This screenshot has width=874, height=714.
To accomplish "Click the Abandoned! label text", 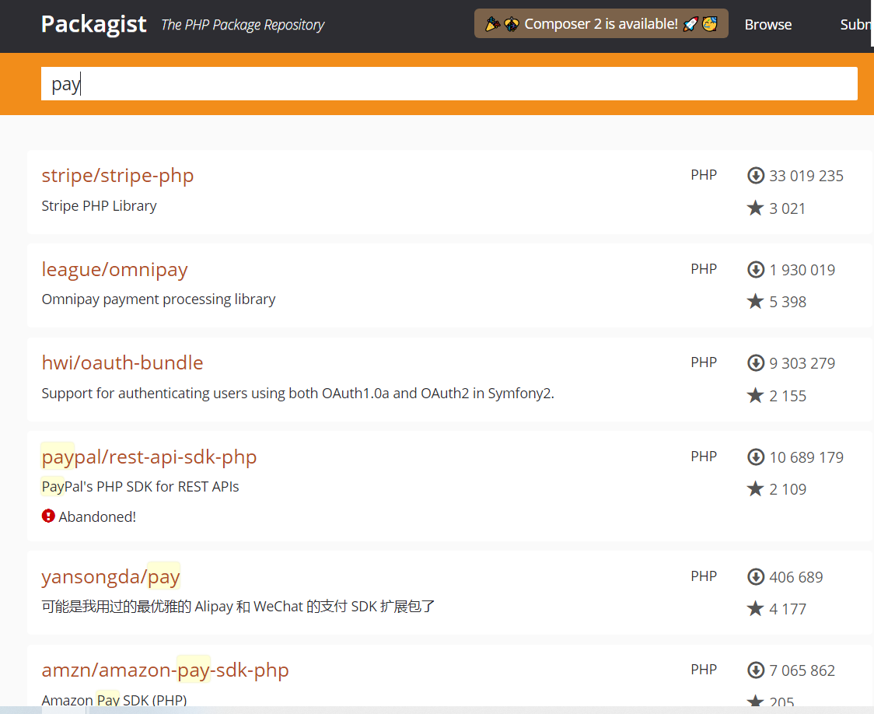I will coord(97,516).
